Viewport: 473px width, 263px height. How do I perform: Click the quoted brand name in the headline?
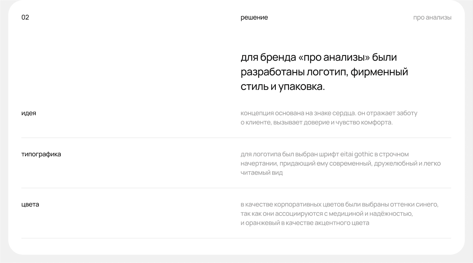tap(334, 57)
